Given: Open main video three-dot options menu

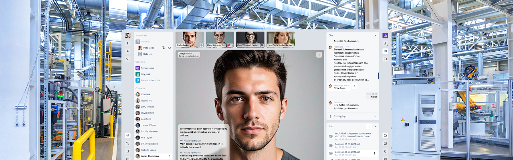Looking at the screenshot, I should pyautogui.click(x=319, y=55).
